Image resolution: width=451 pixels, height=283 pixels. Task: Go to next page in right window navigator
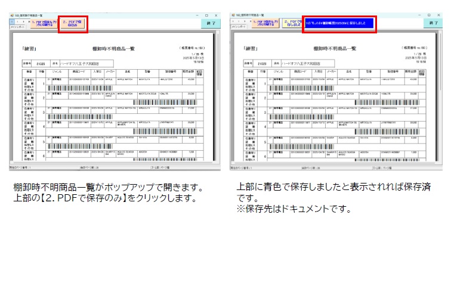tap(243, 21)
